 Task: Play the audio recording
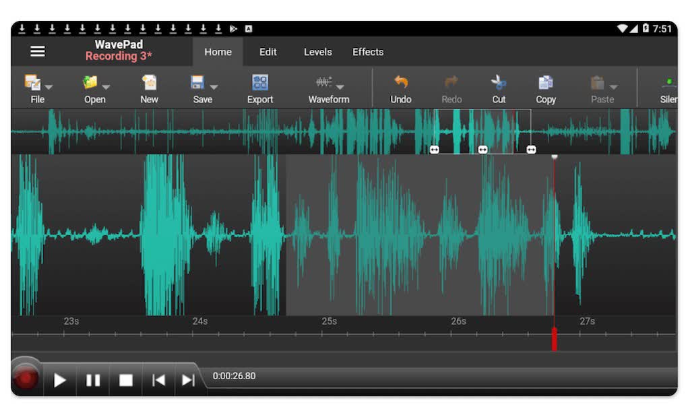click(59, 379)
